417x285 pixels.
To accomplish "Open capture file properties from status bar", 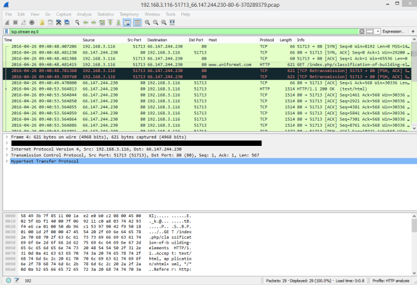I will tap(17, 280).
